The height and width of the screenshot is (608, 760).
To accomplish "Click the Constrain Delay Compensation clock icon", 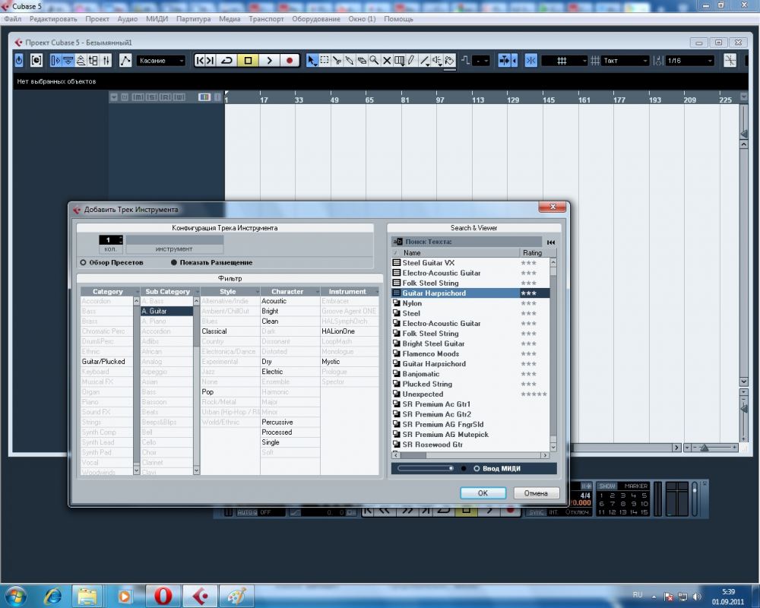I will [x=36, y=61].
